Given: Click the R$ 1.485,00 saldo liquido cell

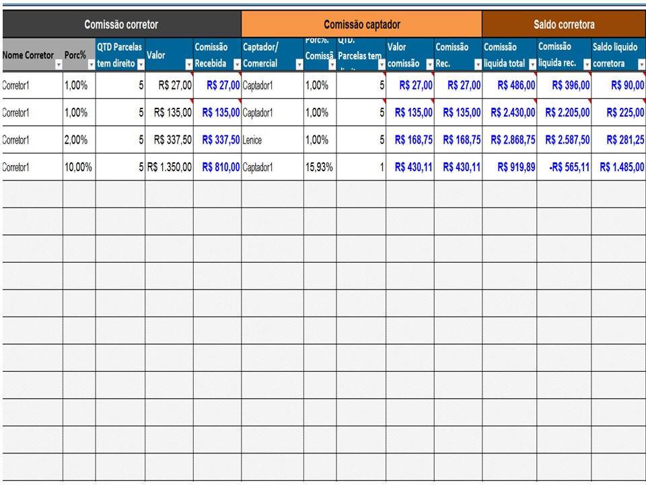Looking at the screenshot, I should 618,167.
